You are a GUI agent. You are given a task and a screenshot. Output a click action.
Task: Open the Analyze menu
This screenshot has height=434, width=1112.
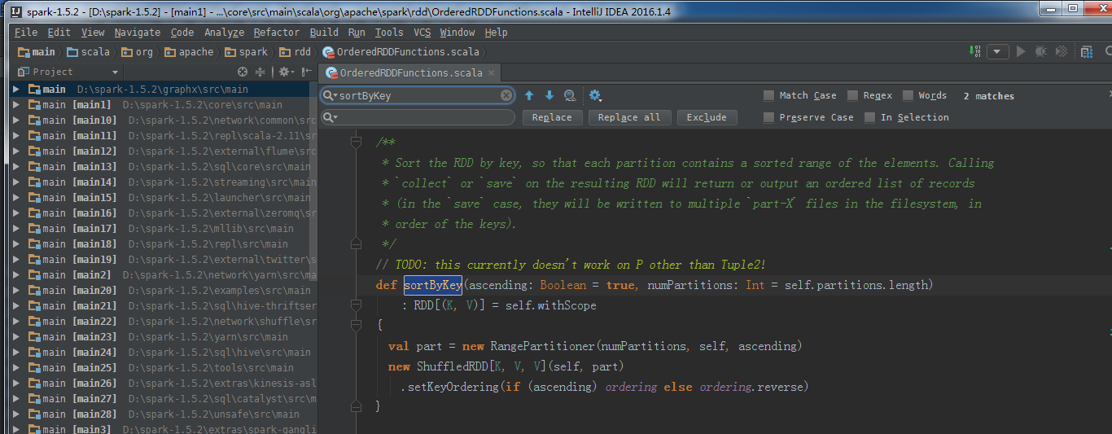pyautogui.click(x=224, y=33)
